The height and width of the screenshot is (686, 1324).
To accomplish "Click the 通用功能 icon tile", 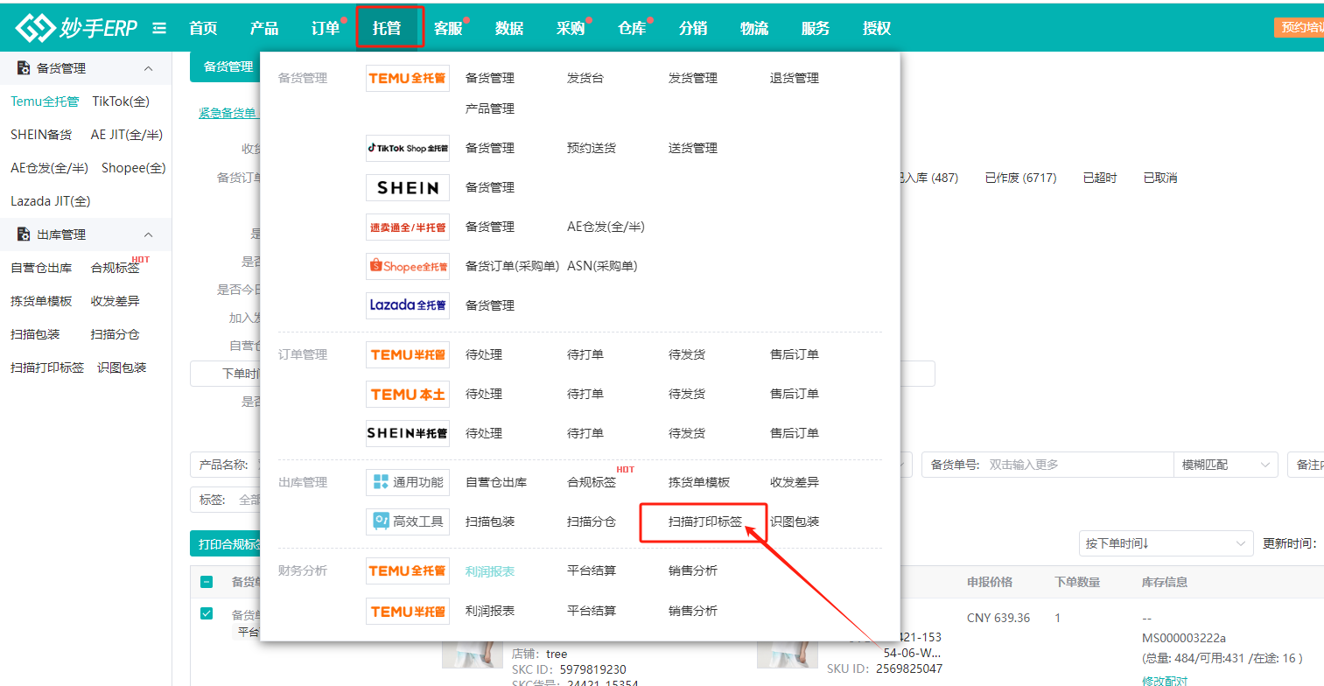I will [408, 482].
